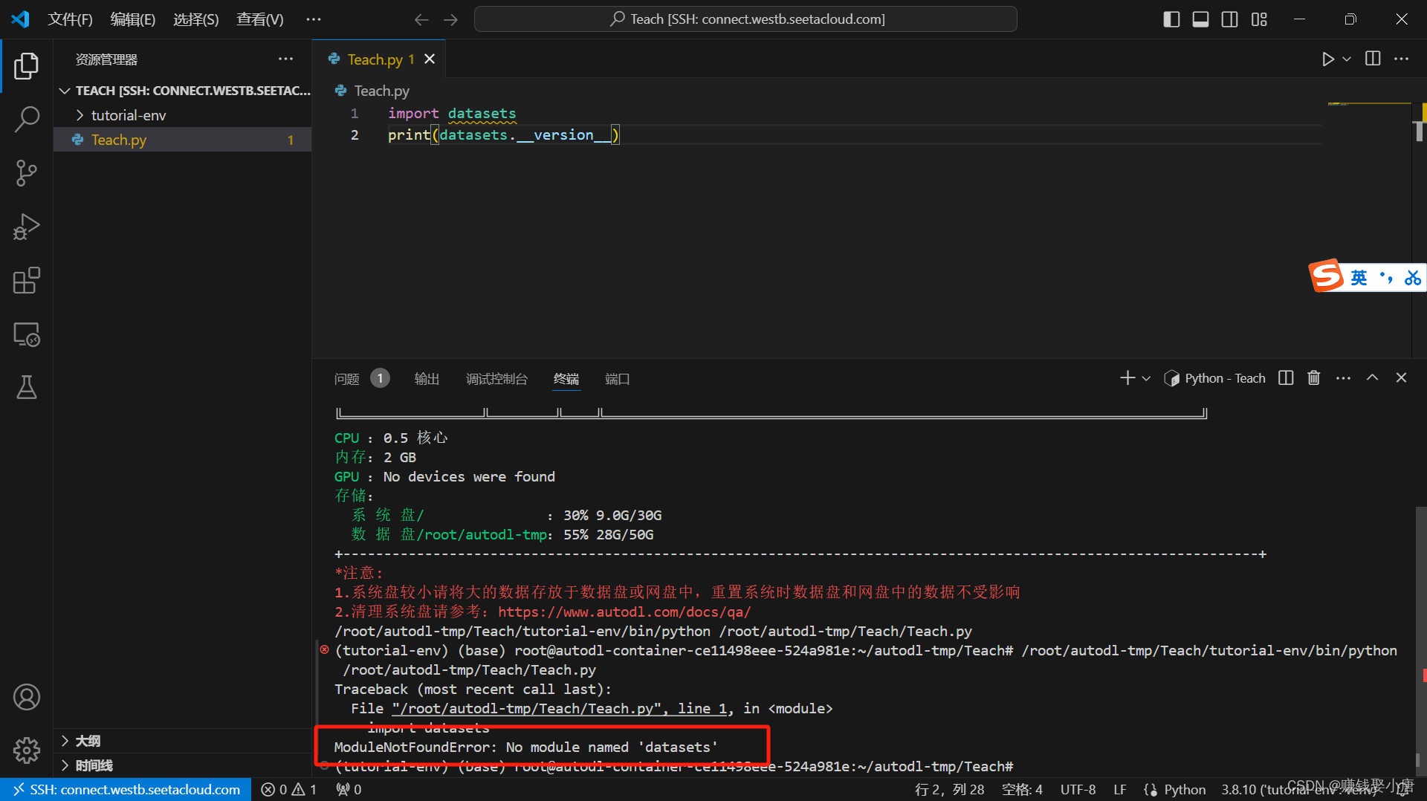
Task: Expand the 大纲 outline section
Action: 183,741
